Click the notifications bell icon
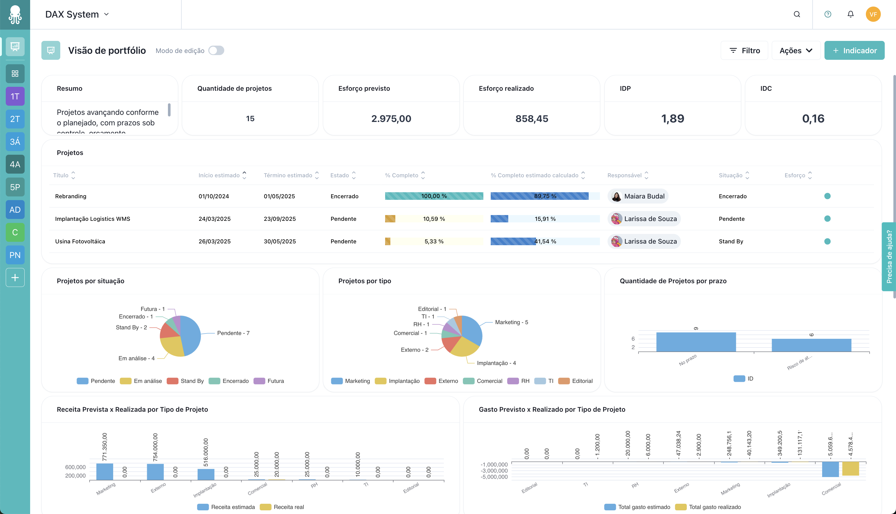 pos(850,14)
